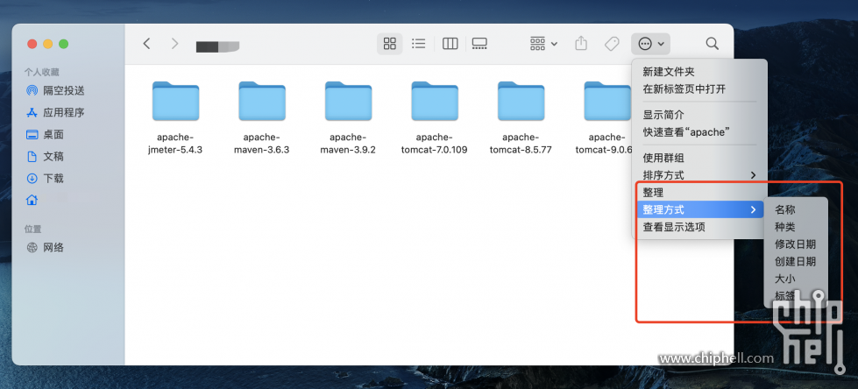858x389 pixels.
Task: Choose 新建文件夹 from the menu
Action: click(x=699, y=72)
